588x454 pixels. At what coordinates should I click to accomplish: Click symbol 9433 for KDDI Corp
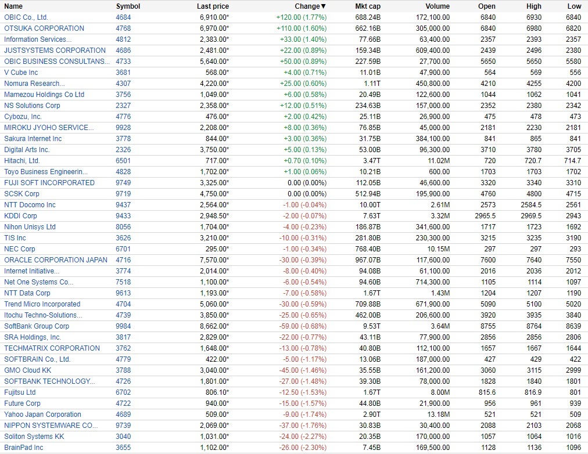123,216
